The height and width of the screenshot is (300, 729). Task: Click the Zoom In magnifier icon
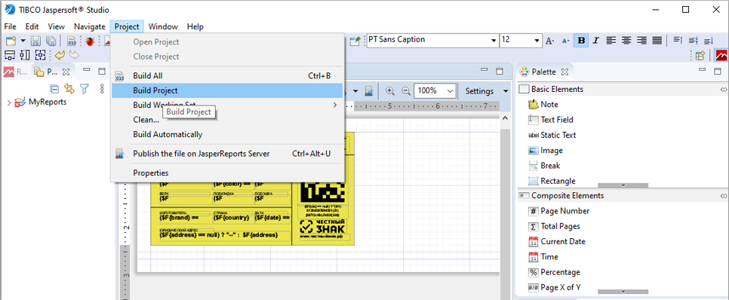pos(390,91)
